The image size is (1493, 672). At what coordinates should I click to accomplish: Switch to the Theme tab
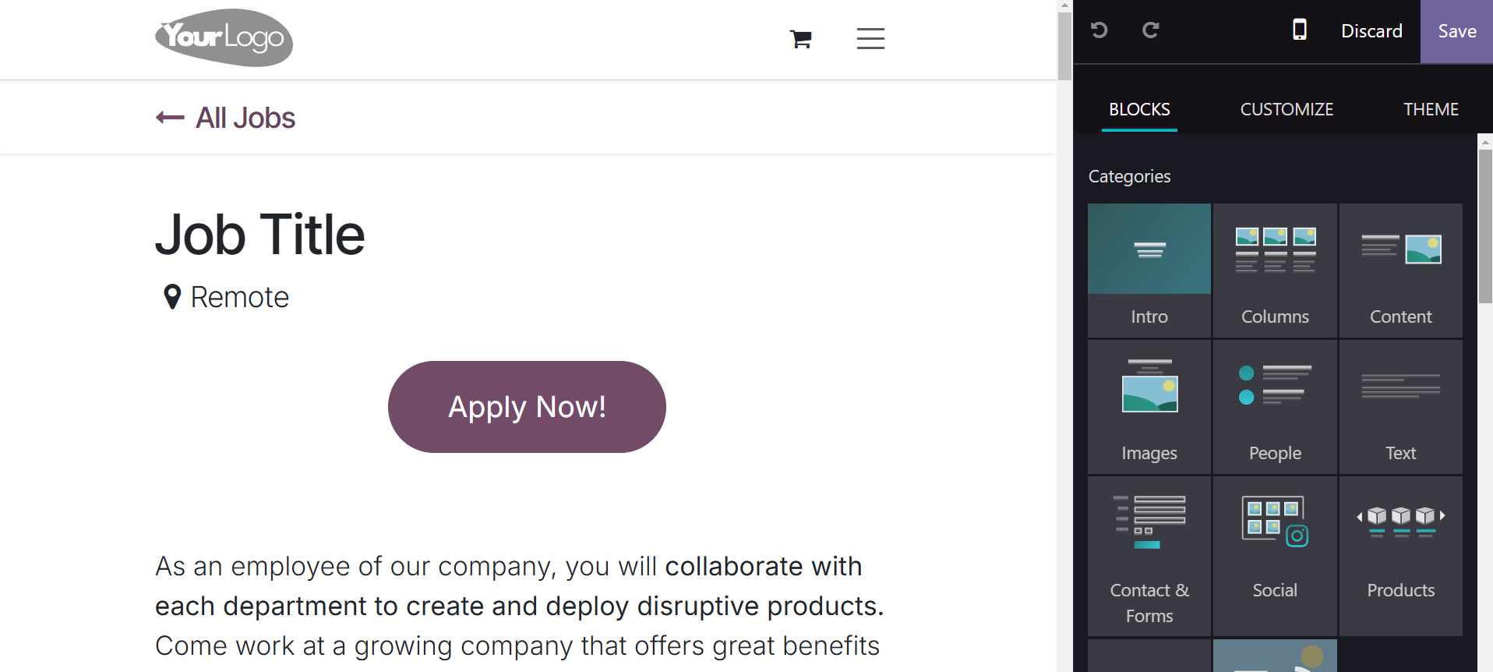(1431, 109)
